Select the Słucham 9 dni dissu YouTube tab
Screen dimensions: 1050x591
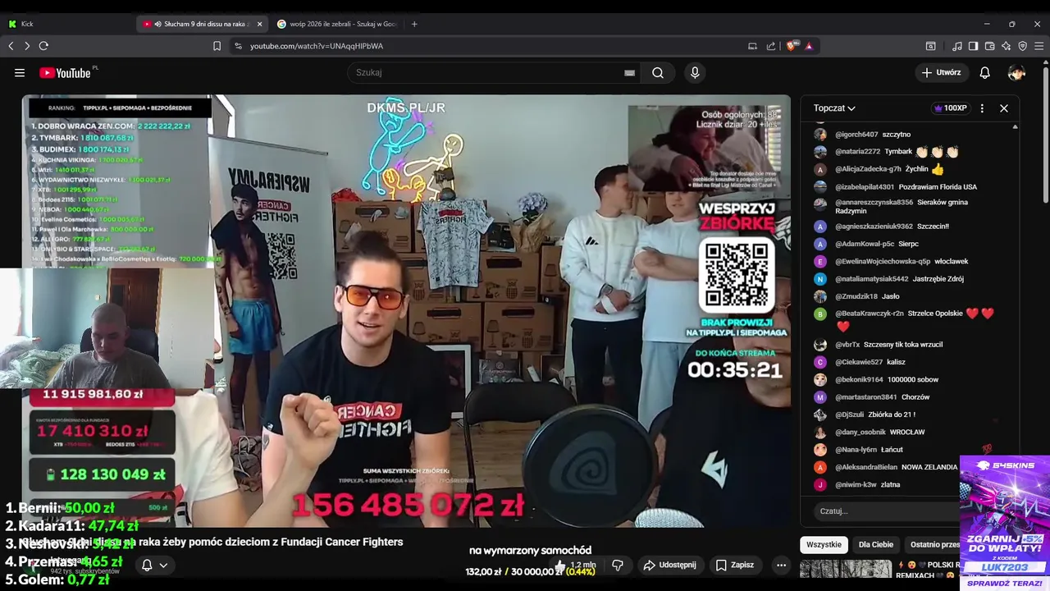(x=201, y=24)
